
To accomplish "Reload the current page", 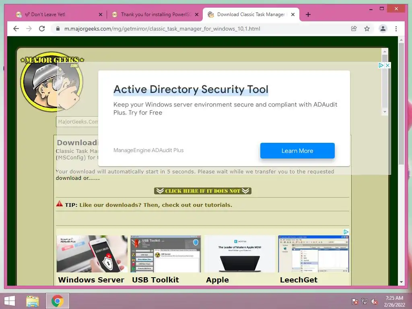I will pos(42,29).
